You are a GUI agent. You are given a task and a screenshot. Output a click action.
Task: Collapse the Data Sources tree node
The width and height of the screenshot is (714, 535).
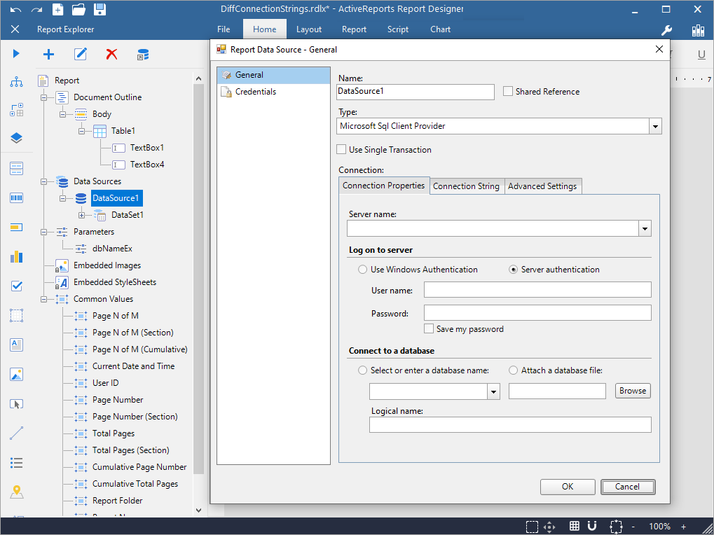(x=44, y=181)
